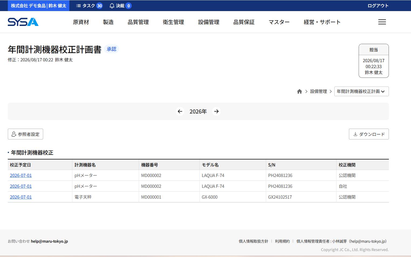Viewport: 411px width, 257px height.
Task: Click the 承認 status badge
Action: tap(111, 49)
